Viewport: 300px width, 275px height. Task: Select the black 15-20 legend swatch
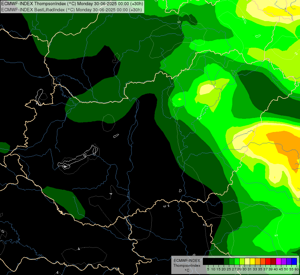221,261
